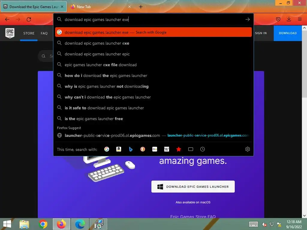Viewport: 307px width, 230px height.
Task: Search bookmarks using the red star icon
Action: [179, 149]
